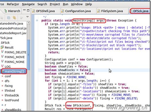The width and height of the screenshot is (151, 112).
Task: Click the Result class icon in the outline tree
Action: point(2,47)
